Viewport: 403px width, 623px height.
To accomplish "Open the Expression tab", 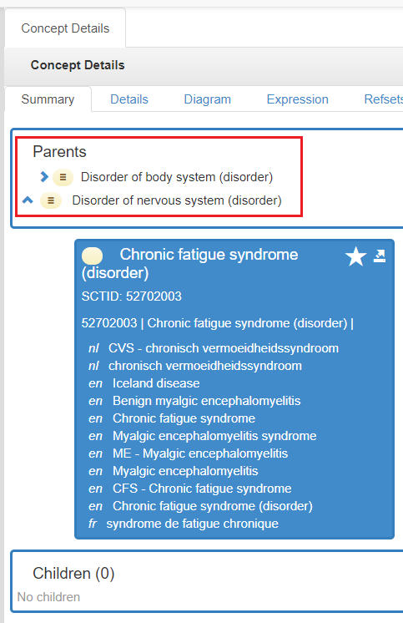I will pyautogui.click(x=297, y=99).
